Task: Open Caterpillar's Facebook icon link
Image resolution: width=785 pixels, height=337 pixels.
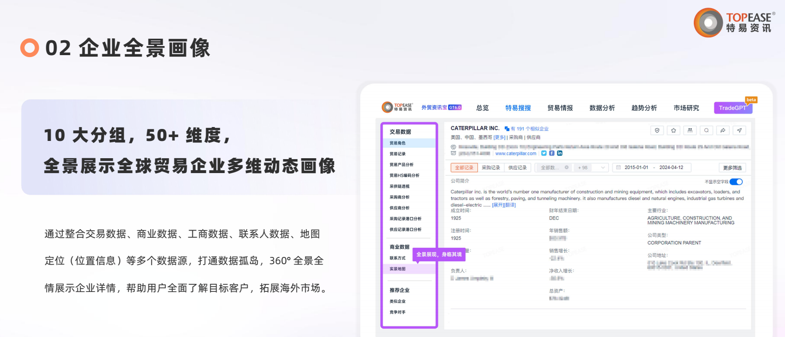Action: coord(552,153)
